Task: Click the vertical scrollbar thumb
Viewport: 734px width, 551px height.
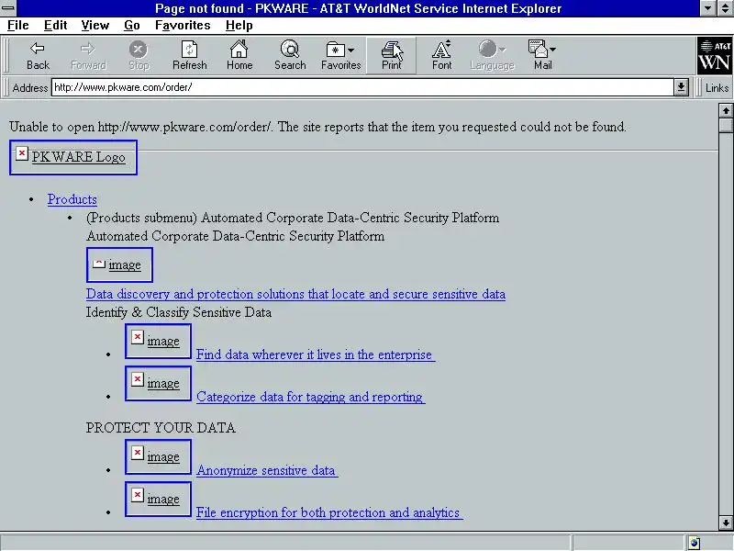Action: tap(726, 125)
